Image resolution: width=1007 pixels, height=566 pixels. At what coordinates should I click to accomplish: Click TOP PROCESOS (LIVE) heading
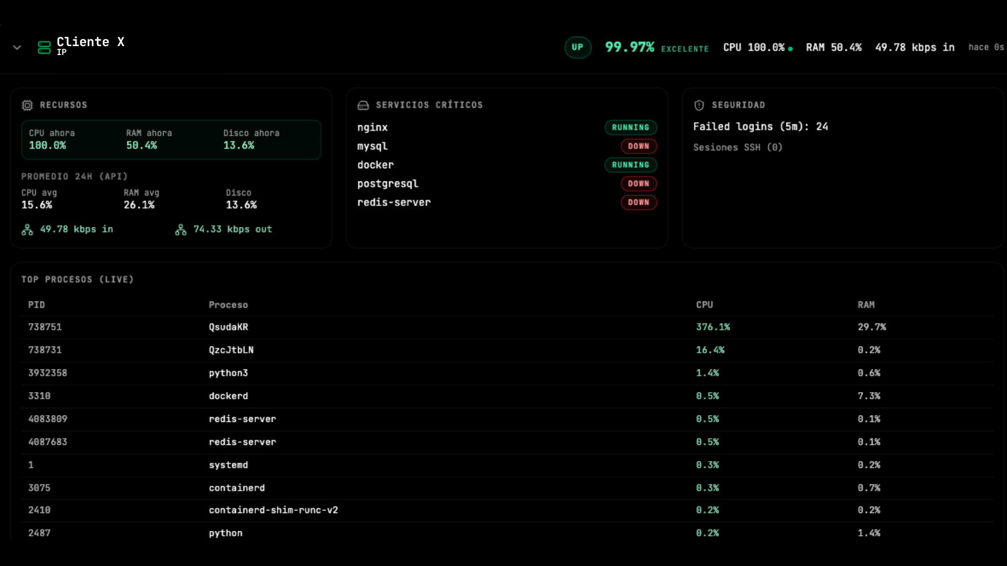77,279
